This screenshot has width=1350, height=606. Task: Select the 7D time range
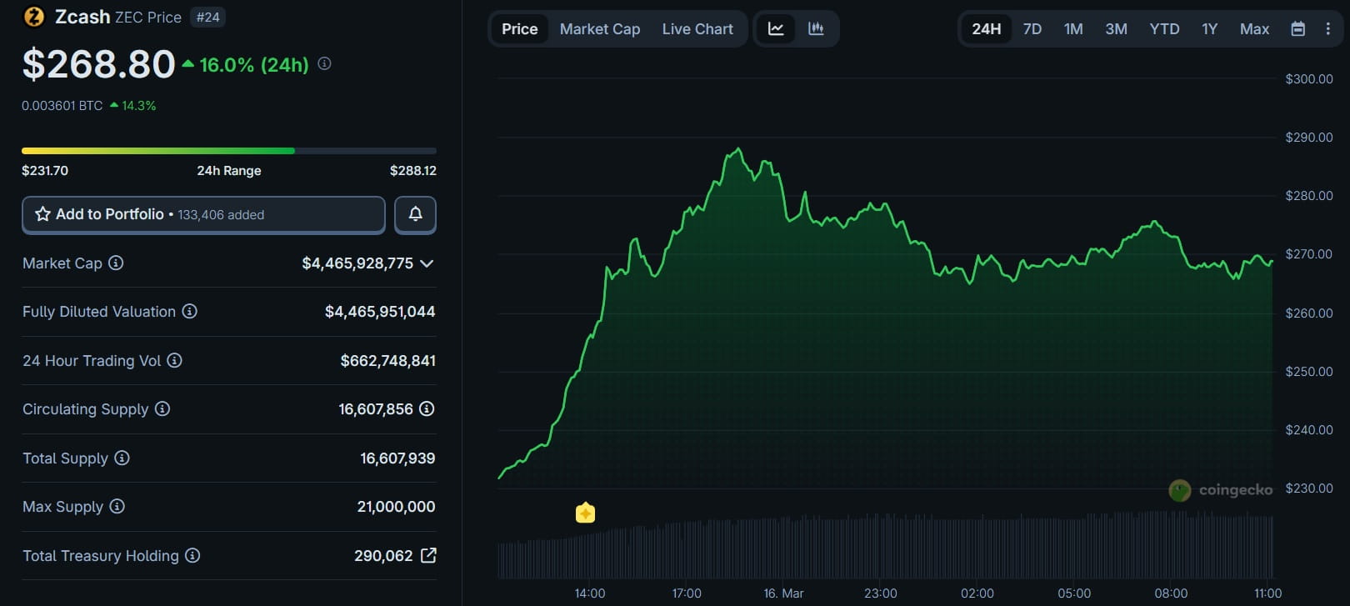[x=1032, y=29]
